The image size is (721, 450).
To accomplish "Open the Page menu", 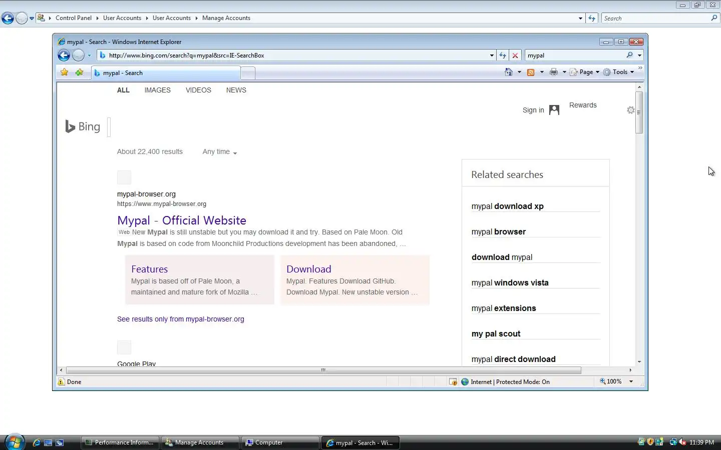I will (x=585, y=72).
